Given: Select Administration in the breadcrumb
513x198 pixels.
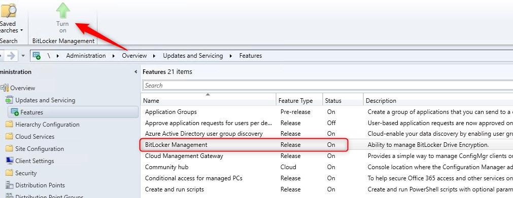Looking at the screenshot, I should [x=86, y=56].
